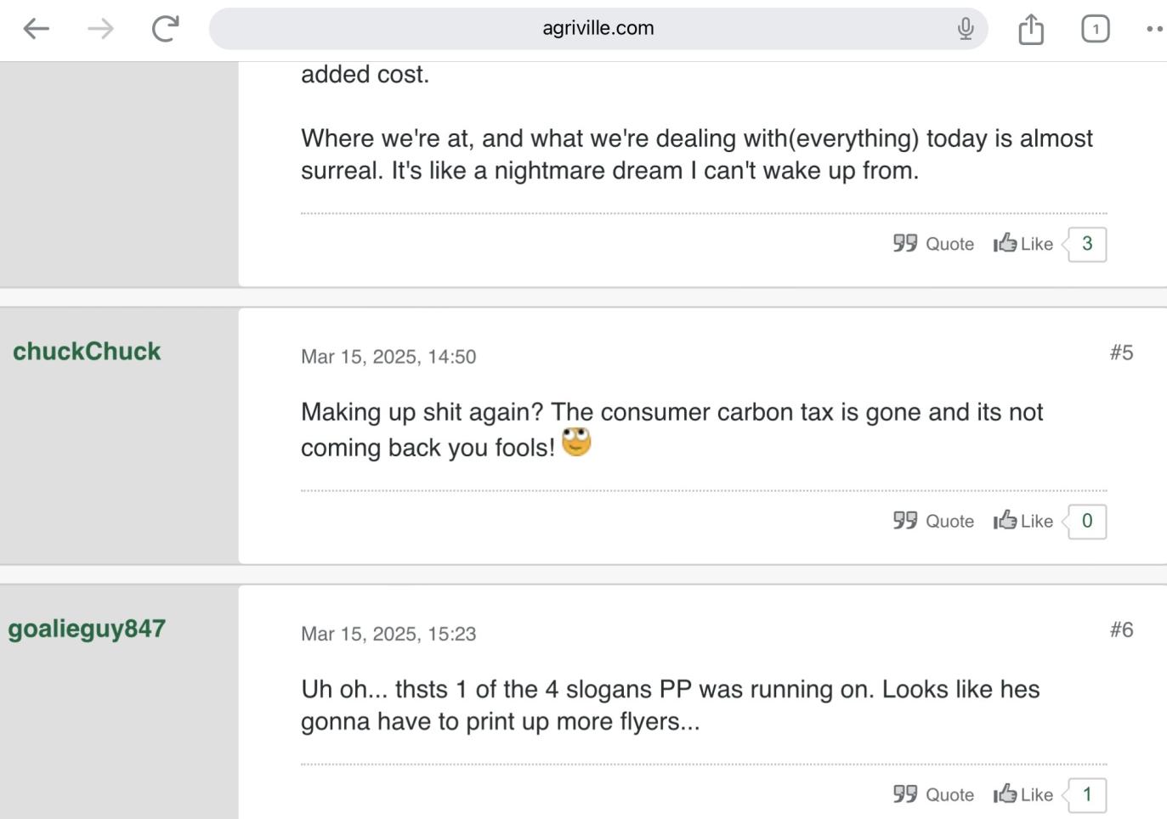This screenshot has height=819, width=1167.
Task: Open the browser share menu
Action: (x=1030, y=29)
